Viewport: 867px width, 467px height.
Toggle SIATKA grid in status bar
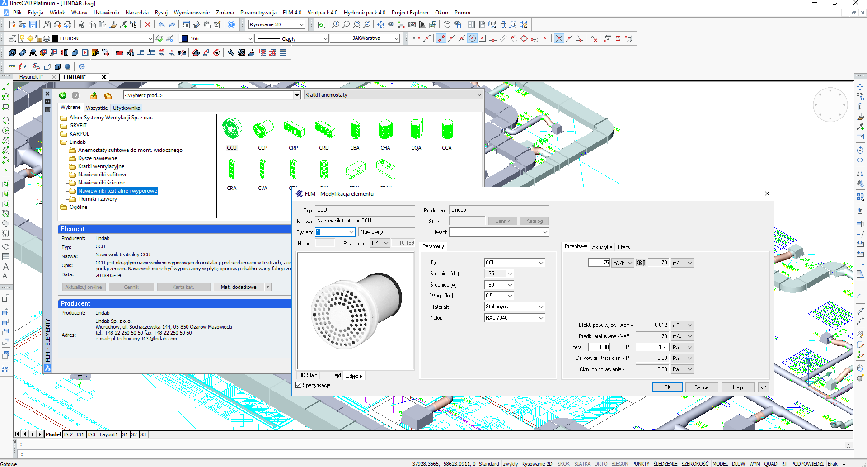(x=582, y=464)
